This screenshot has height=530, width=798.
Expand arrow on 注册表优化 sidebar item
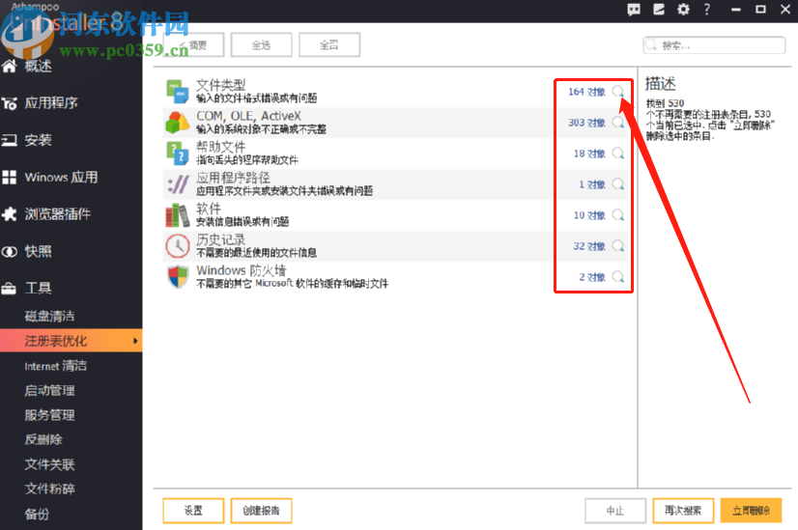[135, 341]
